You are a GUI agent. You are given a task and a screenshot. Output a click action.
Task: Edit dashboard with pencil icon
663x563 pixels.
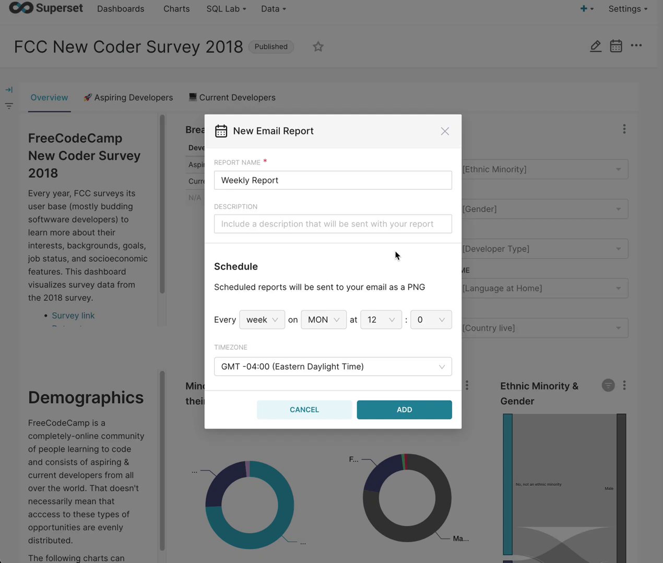tap(596, 46)
